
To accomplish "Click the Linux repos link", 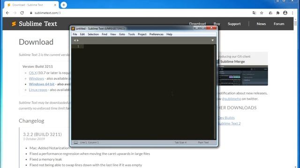I will (x=38, y=90).
